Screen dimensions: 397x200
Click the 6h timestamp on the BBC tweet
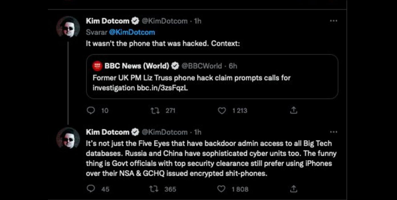(x=233, y=66)
